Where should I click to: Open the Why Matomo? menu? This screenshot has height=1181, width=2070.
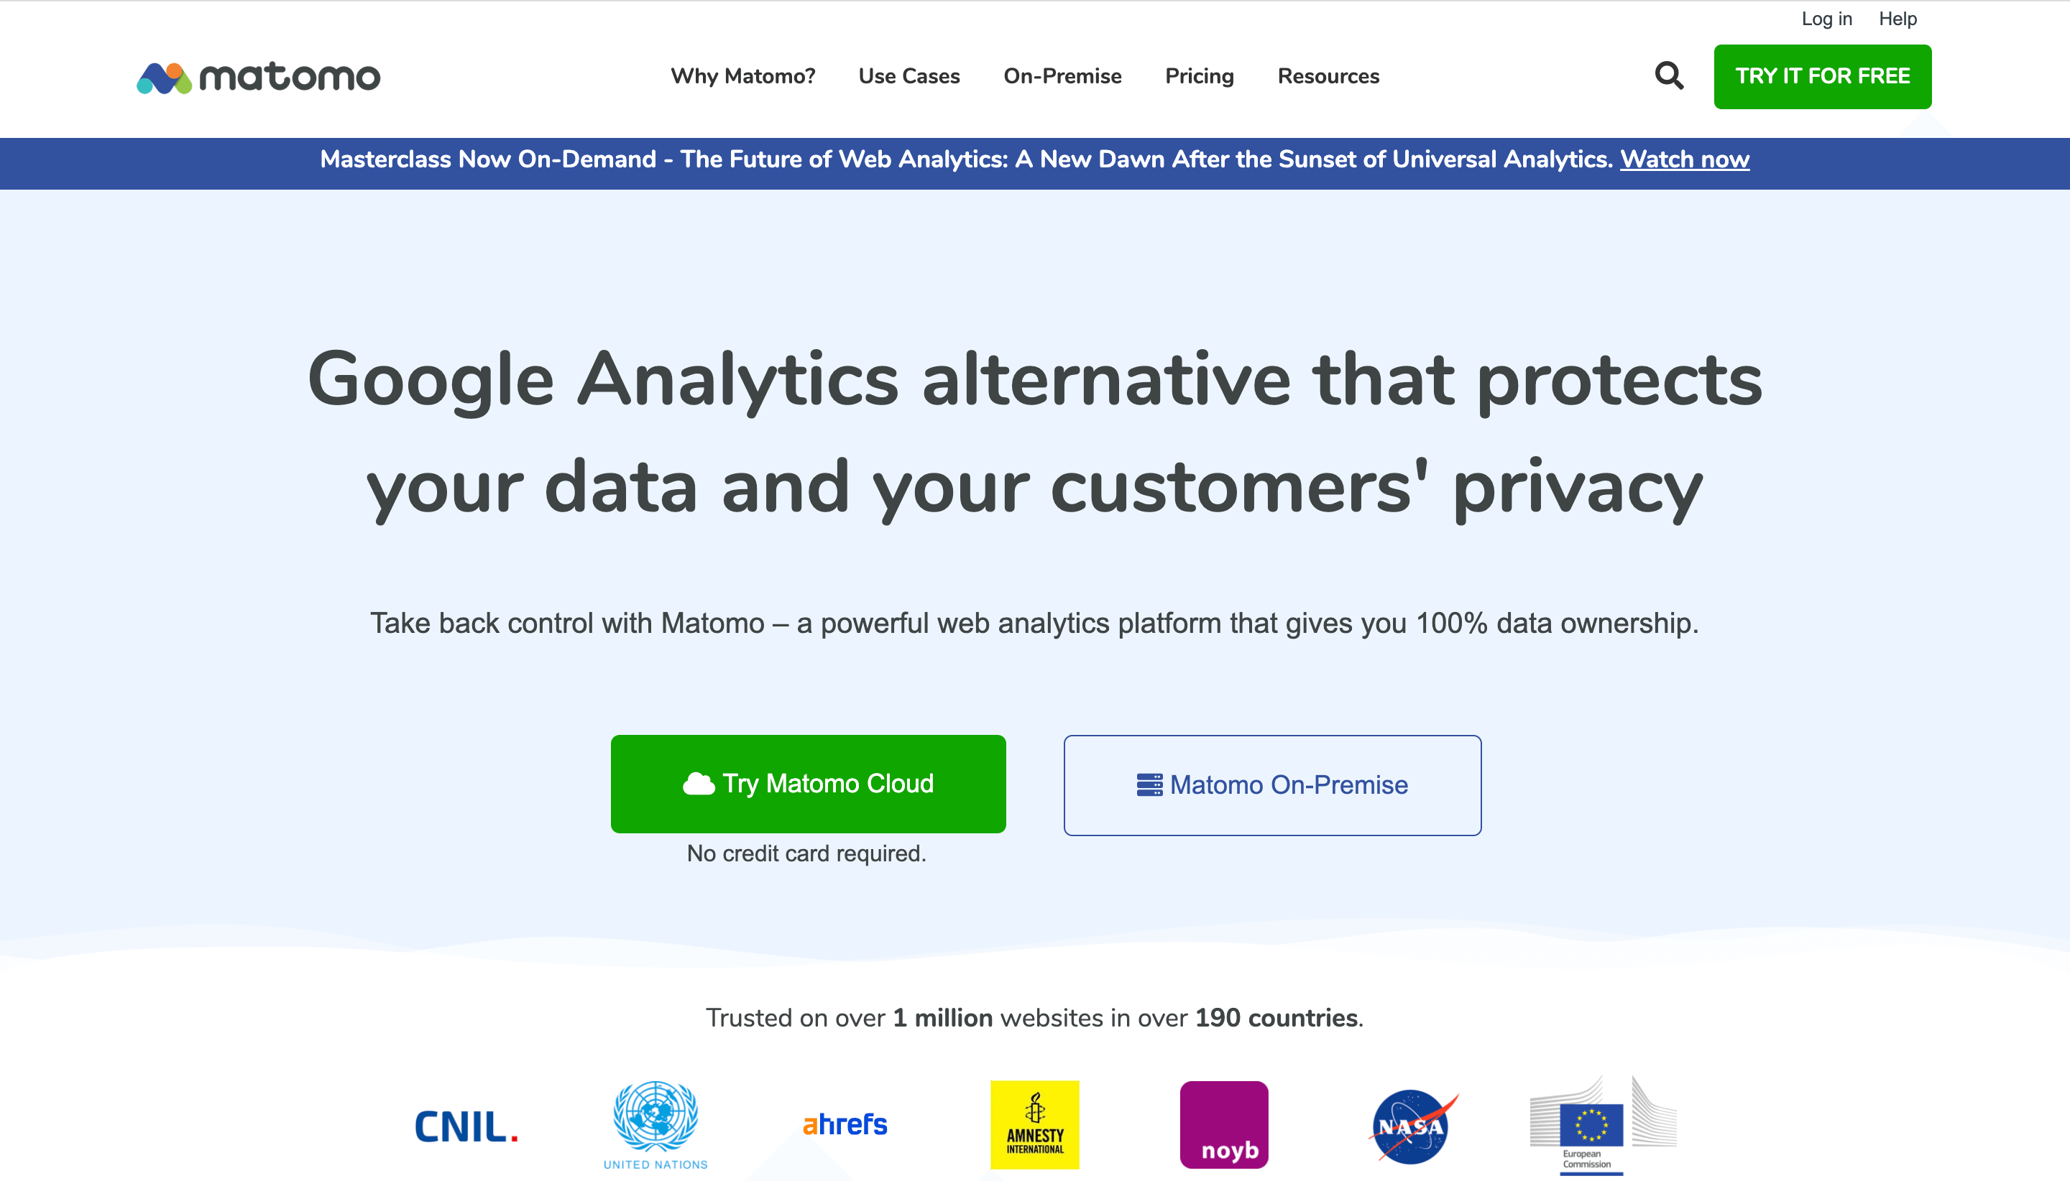pos(742,76)
